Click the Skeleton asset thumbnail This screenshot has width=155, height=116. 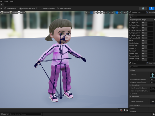point(152,75)
